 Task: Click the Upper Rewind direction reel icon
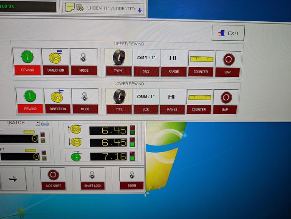coord(56,57)
